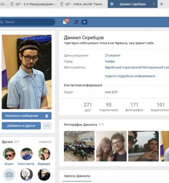Screen dimensions: 169x183
Task: Collapse details via Скрыть подробную информацию
Action: pos(130,76)
